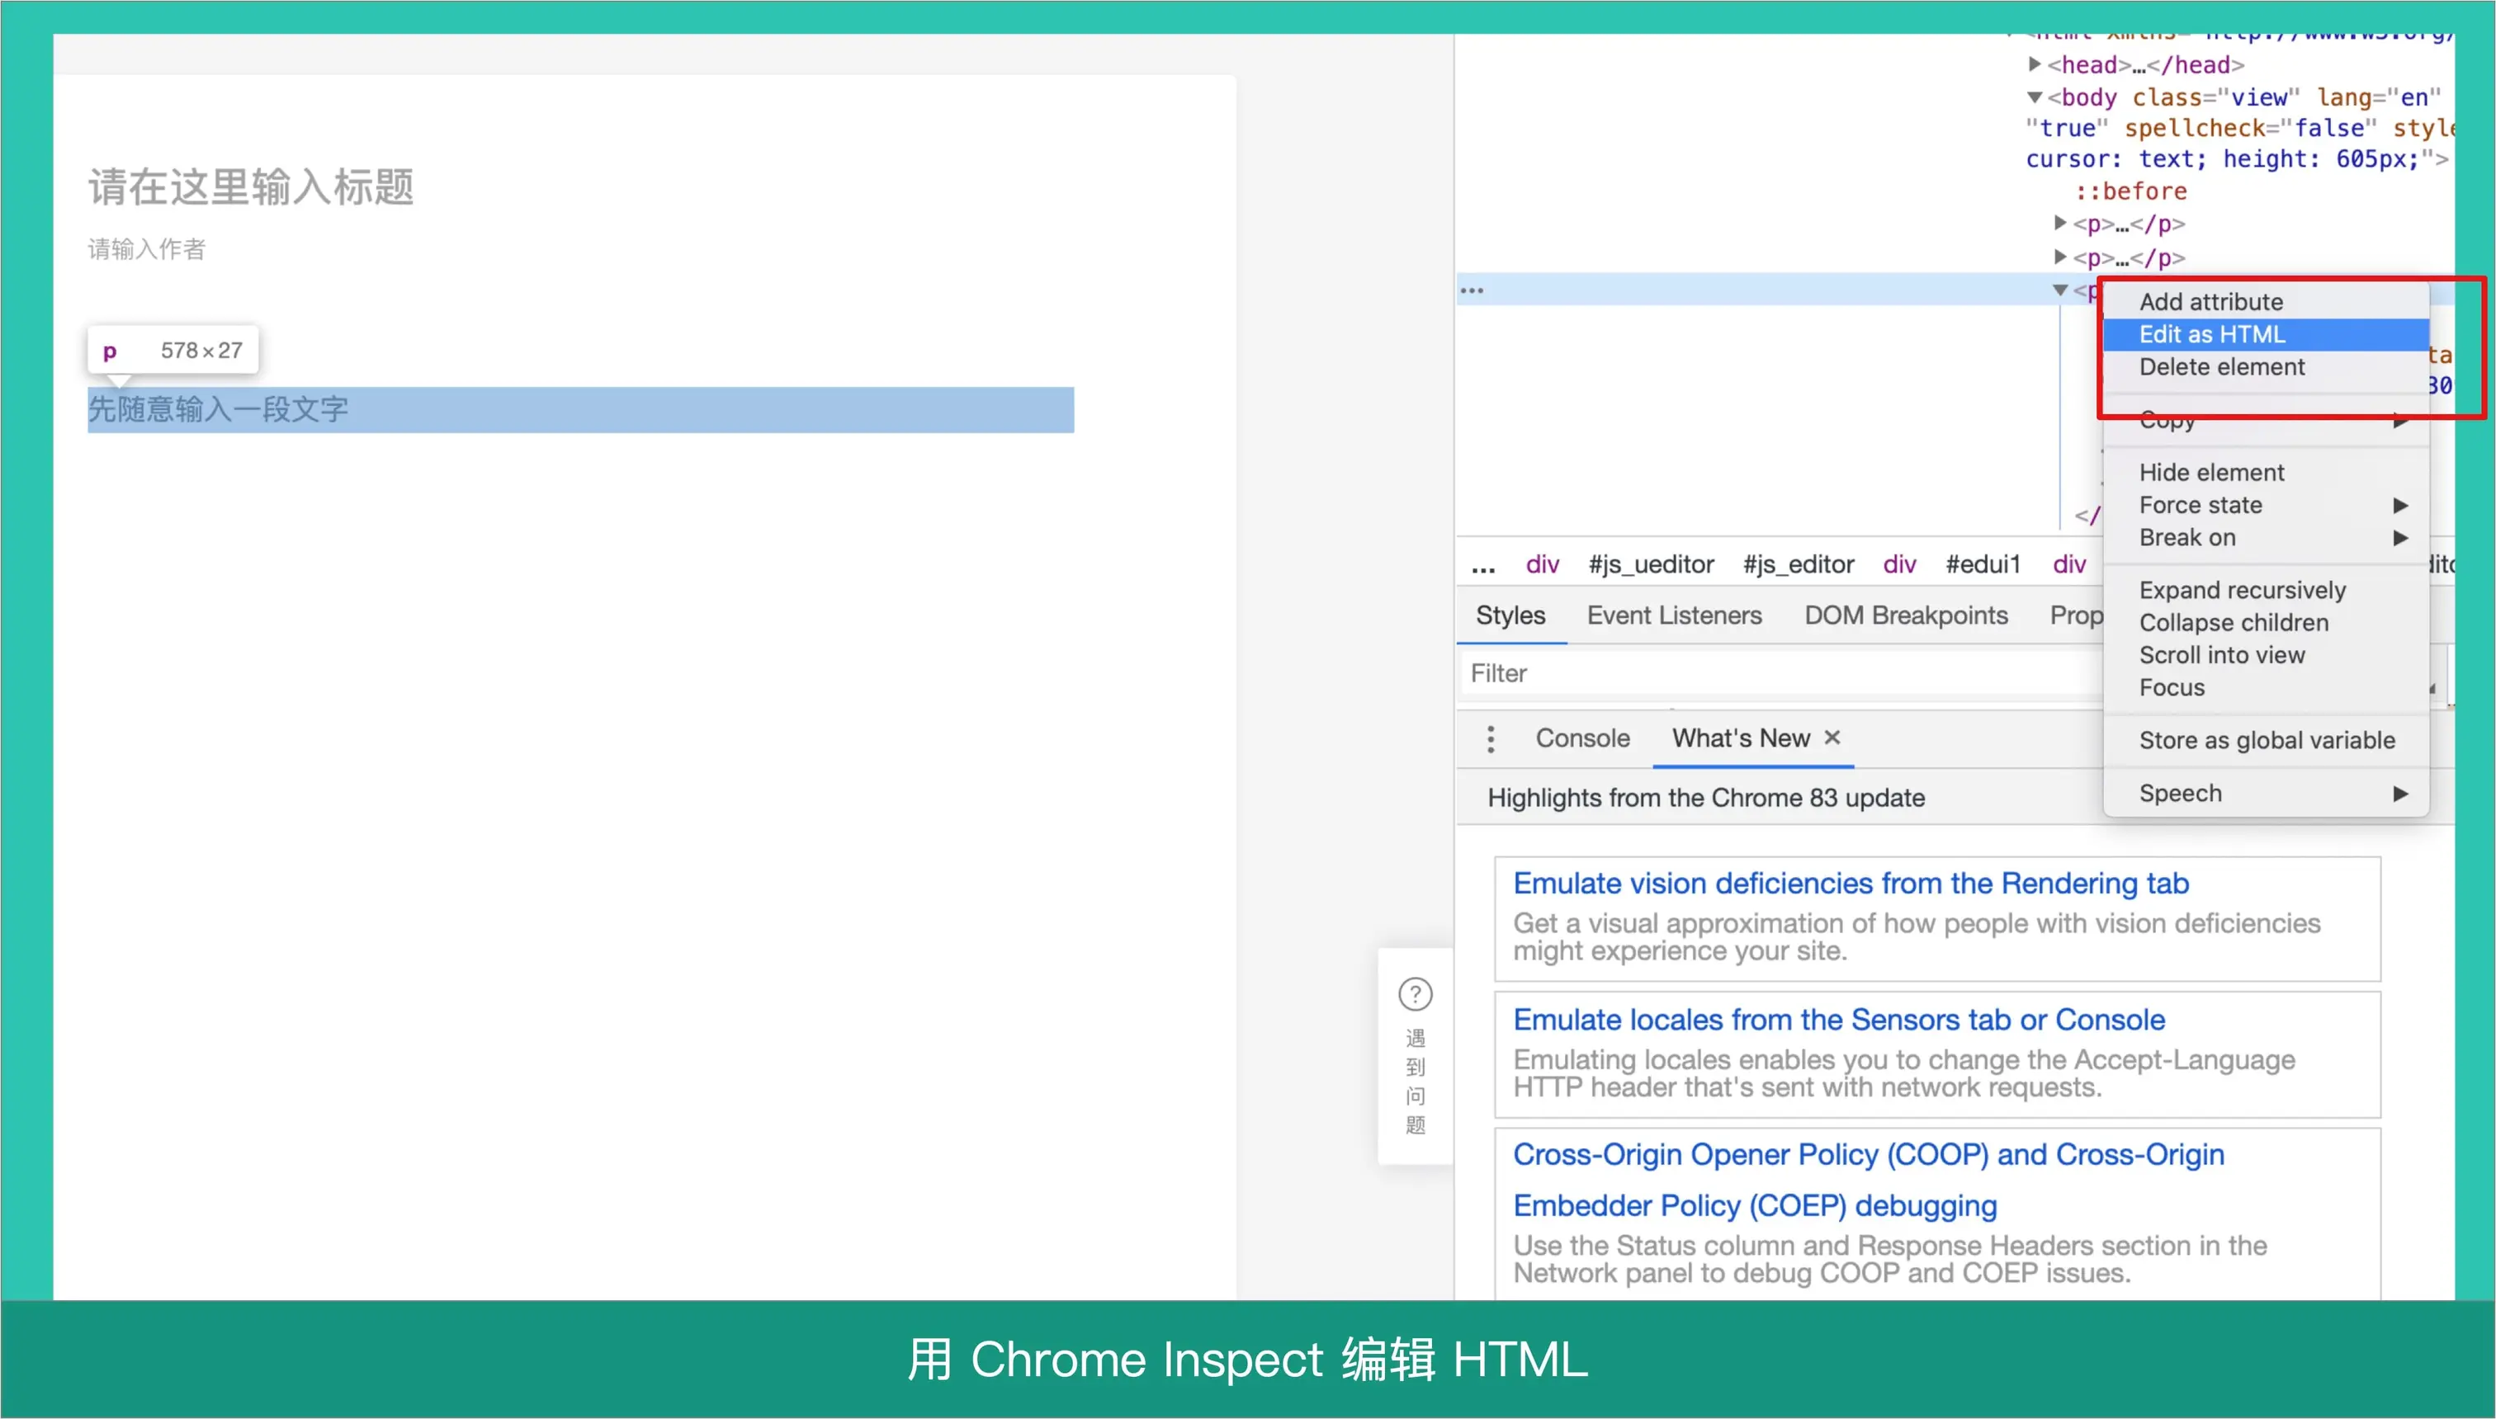Switch to the Console drawer tab
The width and height of the screenshot is (2496, 1419).
click(1581, 738)
